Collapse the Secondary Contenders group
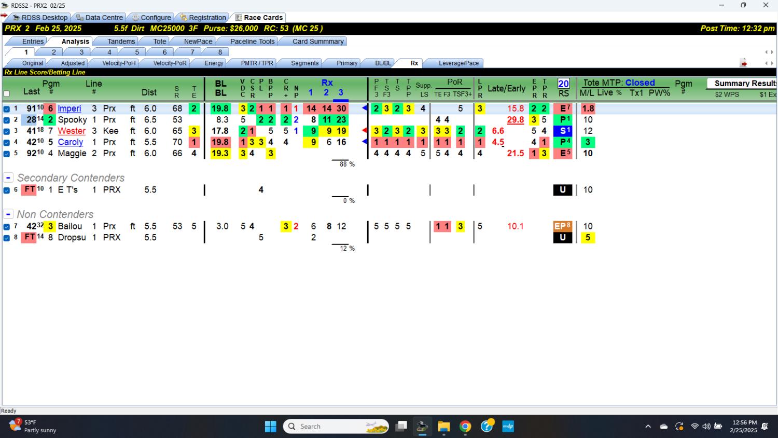 [x=8, y=177]
